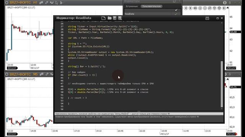Click line 27 string Ticker declaration
This screenshot has width=245, height=137.
pos(103,27)
